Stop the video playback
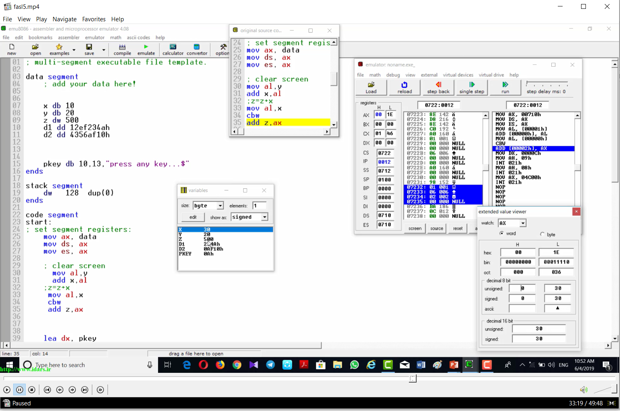The image size is (620, 411). point(32,390)
